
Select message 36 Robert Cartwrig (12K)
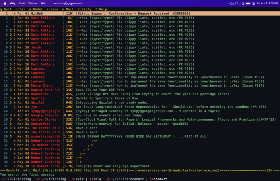click(x=140, y=162)
